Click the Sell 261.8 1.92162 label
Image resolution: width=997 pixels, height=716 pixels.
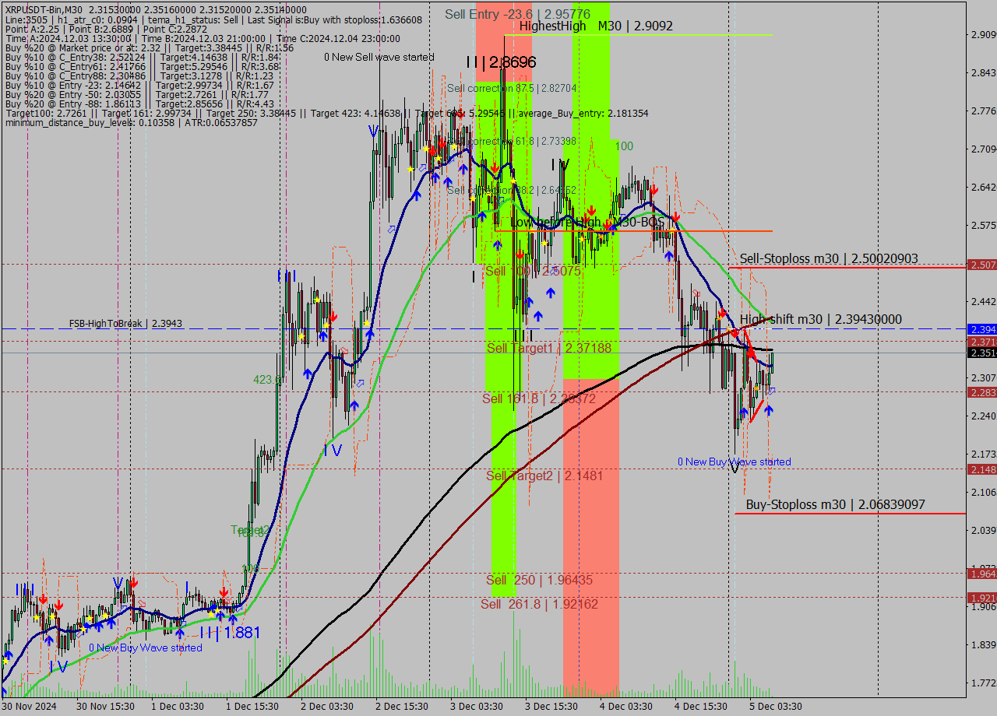[539, 604]
